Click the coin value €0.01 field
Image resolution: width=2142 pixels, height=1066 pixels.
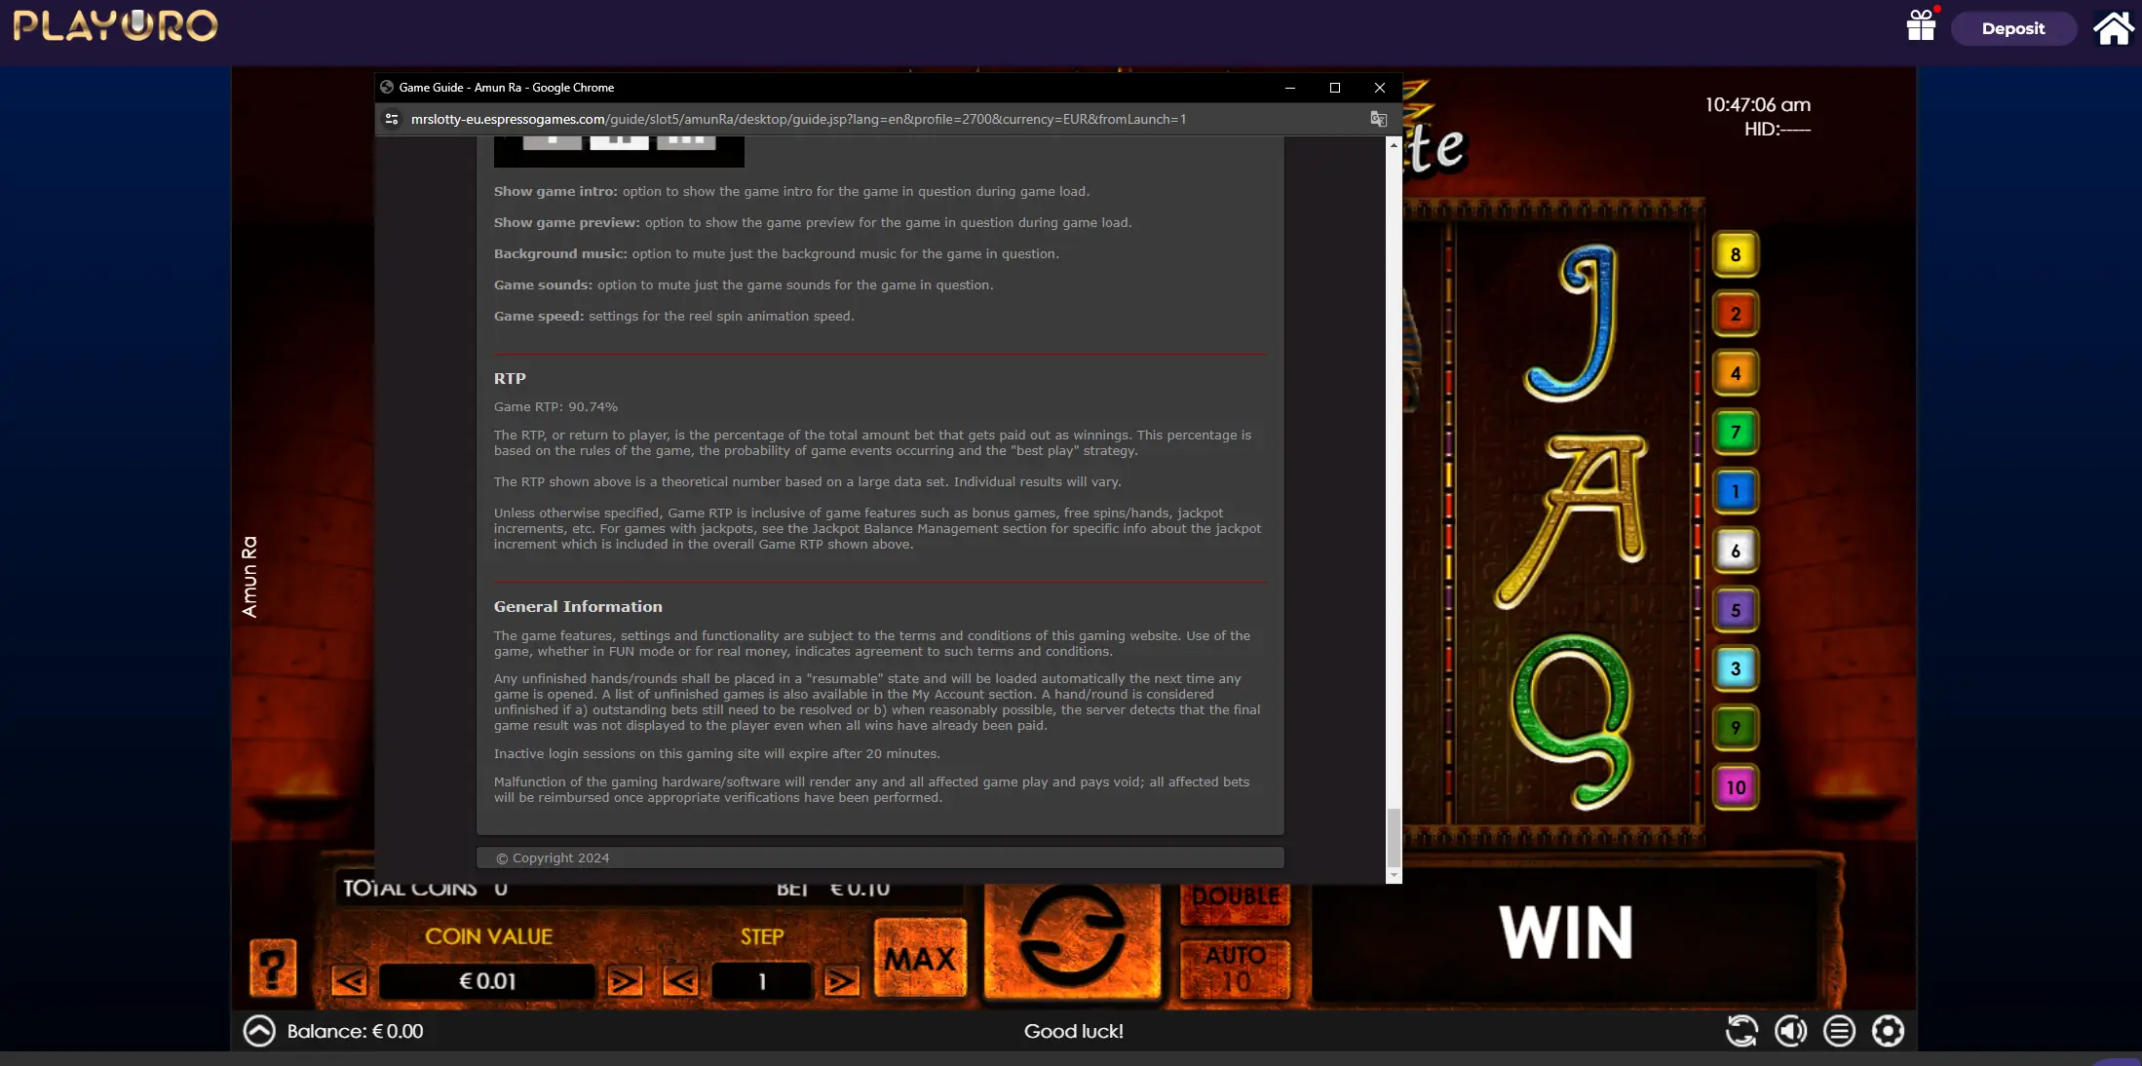tap(486, 981)
